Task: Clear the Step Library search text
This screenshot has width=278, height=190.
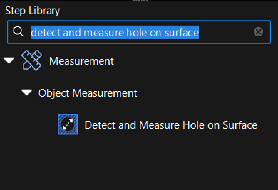Action: point(258,32)
